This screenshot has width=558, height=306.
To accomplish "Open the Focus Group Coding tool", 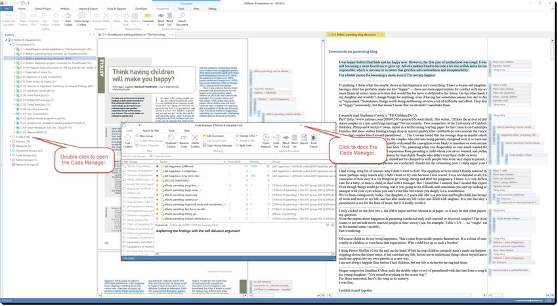I will click(x=81, y=19).
